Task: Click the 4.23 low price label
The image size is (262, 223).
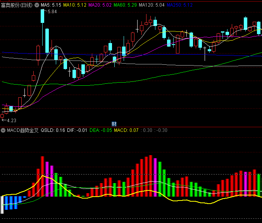Action: coord(12,121)
